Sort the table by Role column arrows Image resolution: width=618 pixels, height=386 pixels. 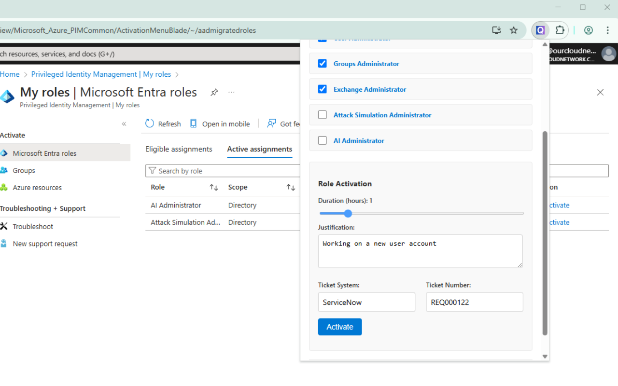coord(214,187)
